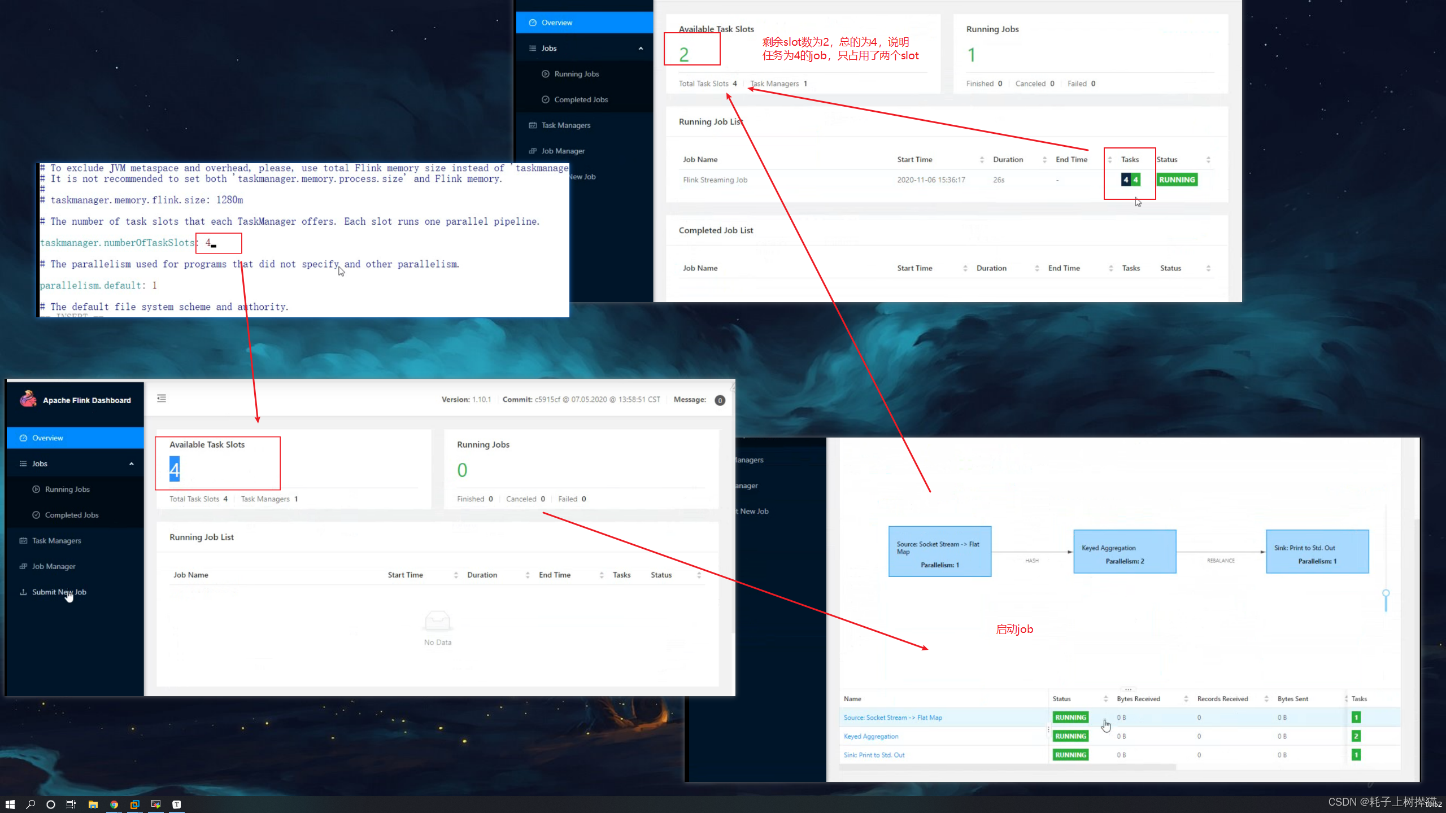Open Completed Jobs in dashboard with 0 running jobs

tap(72, 515)
